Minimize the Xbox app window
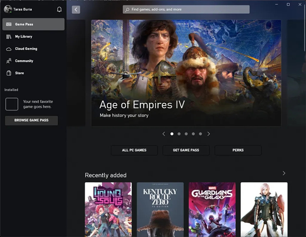This screenshot has height=237, width=306. pyautogui.click(x=276, y=5)
